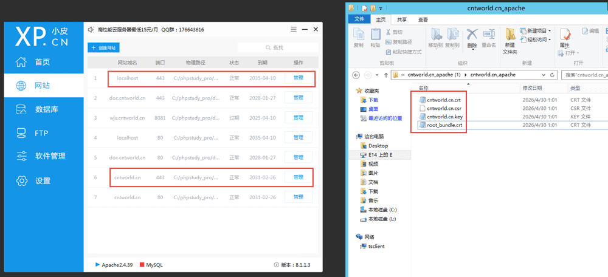Click the phpStudy hamburger menu icon
This screenshot has height=277, width=608.
click(294, 29)
